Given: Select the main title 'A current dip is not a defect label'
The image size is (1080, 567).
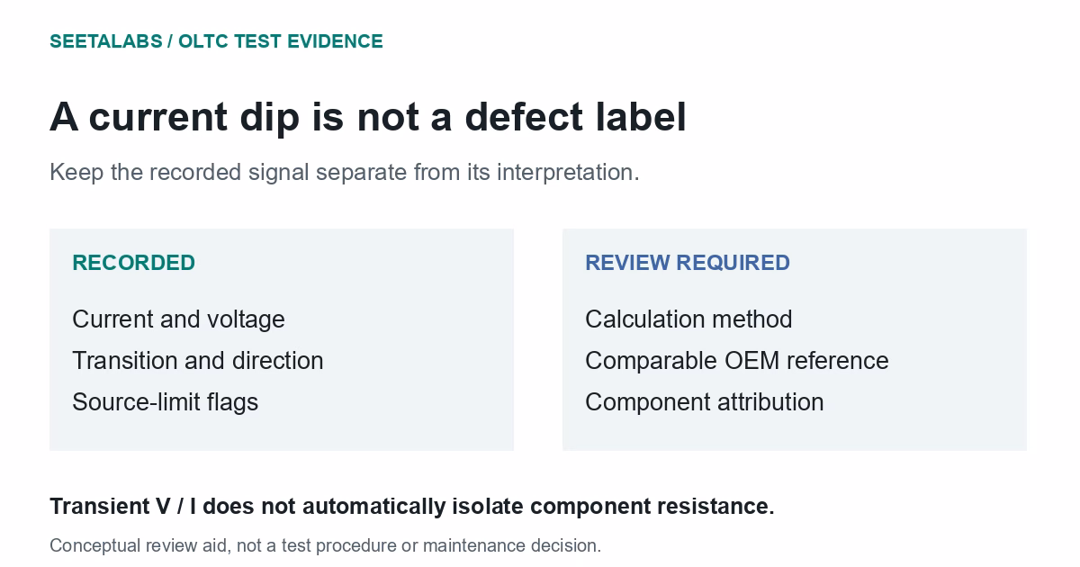Looking at the screenshot, I should (368, 117).
